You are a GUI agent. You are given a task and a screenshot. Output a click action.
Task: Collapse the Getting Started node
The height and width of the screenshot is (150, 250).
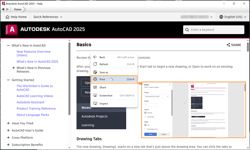click(x=8, y=80)
